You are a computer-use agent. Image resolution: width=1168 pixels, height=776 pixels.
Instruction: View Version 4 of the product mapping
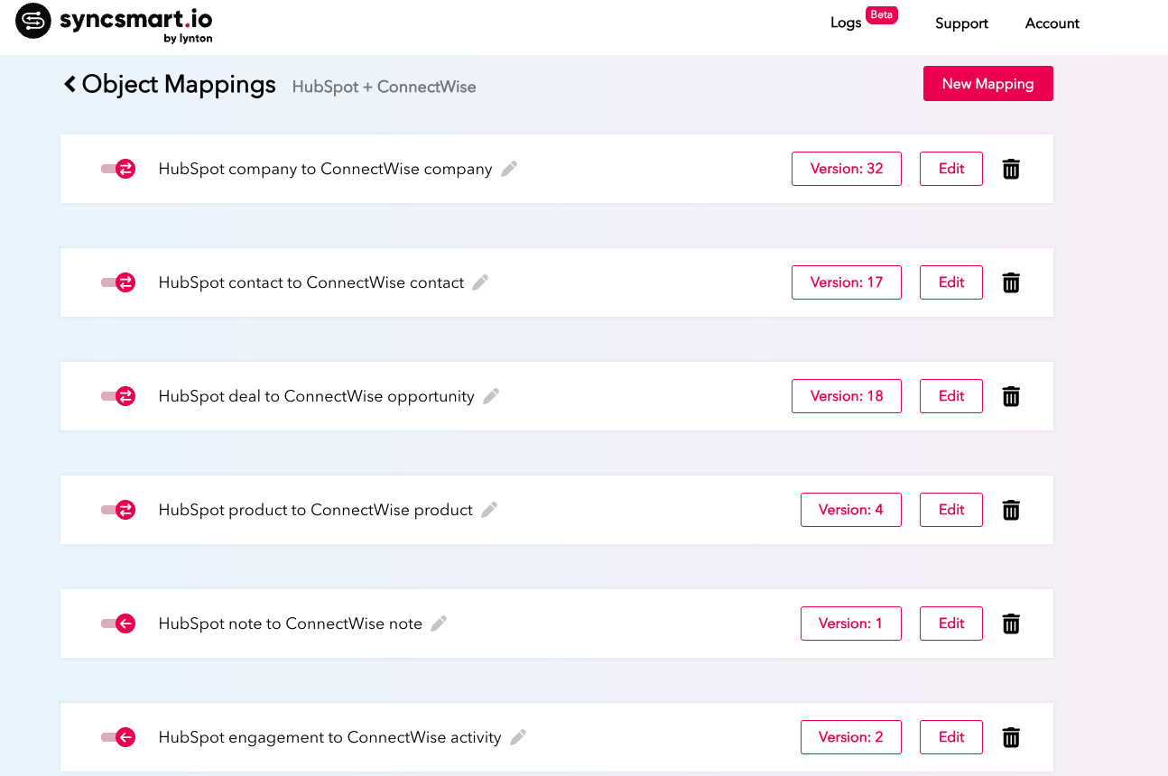pyautogui.click(x=850, y=509)
